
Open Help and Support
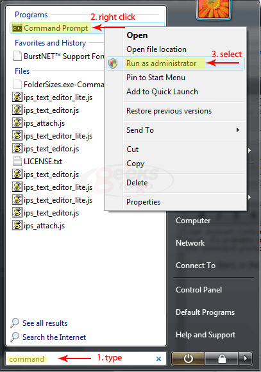click(205, 335)
